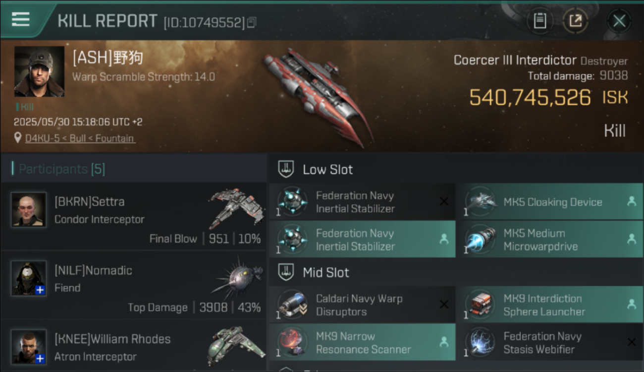The width and height of the screenshot is (644, 372).
Task: Select the Federation Navy Stasis Webifier icon
Action: click(x=479, y=343)
